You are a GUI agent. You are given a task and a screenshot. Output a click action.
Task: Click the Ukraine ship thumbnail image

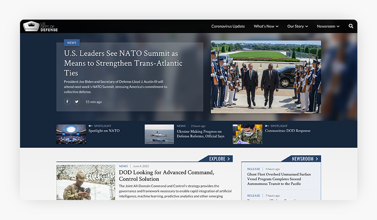point(159,134)
